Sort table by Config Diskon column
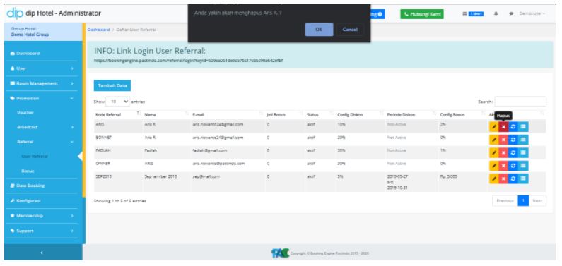Screen dimensions: 562x266 point(361,114)
